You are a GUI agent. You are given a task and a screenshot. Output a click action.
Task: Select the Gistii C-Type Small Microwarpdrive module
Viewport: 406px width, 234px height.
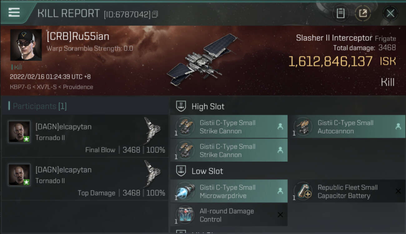[x=229, y=191]
